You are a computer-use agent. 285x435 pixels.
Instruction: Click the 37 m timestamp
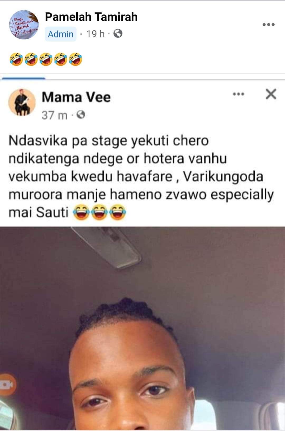[x=55, y=115]
